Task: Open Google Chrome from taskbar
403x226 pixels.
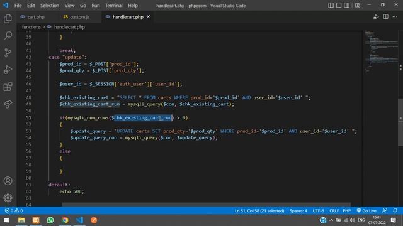Action: coord(65,220)
